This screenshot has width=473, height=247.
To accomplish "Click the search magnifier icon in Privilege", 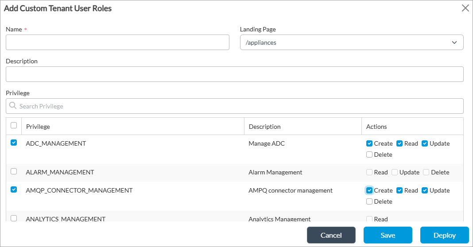I will point(13,106).
